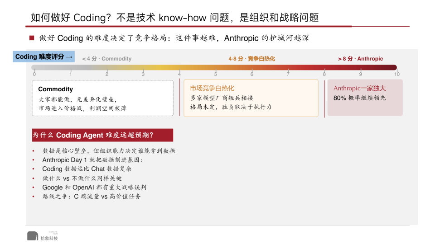435x244 pixels.
Task: Click the tick marker labeled 3
Action: pos(143,74)
